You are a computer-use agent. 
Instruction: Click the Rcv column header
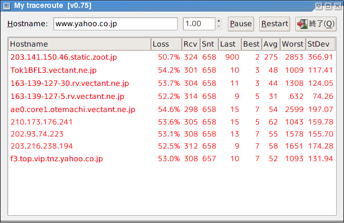[x=191, y=44]
